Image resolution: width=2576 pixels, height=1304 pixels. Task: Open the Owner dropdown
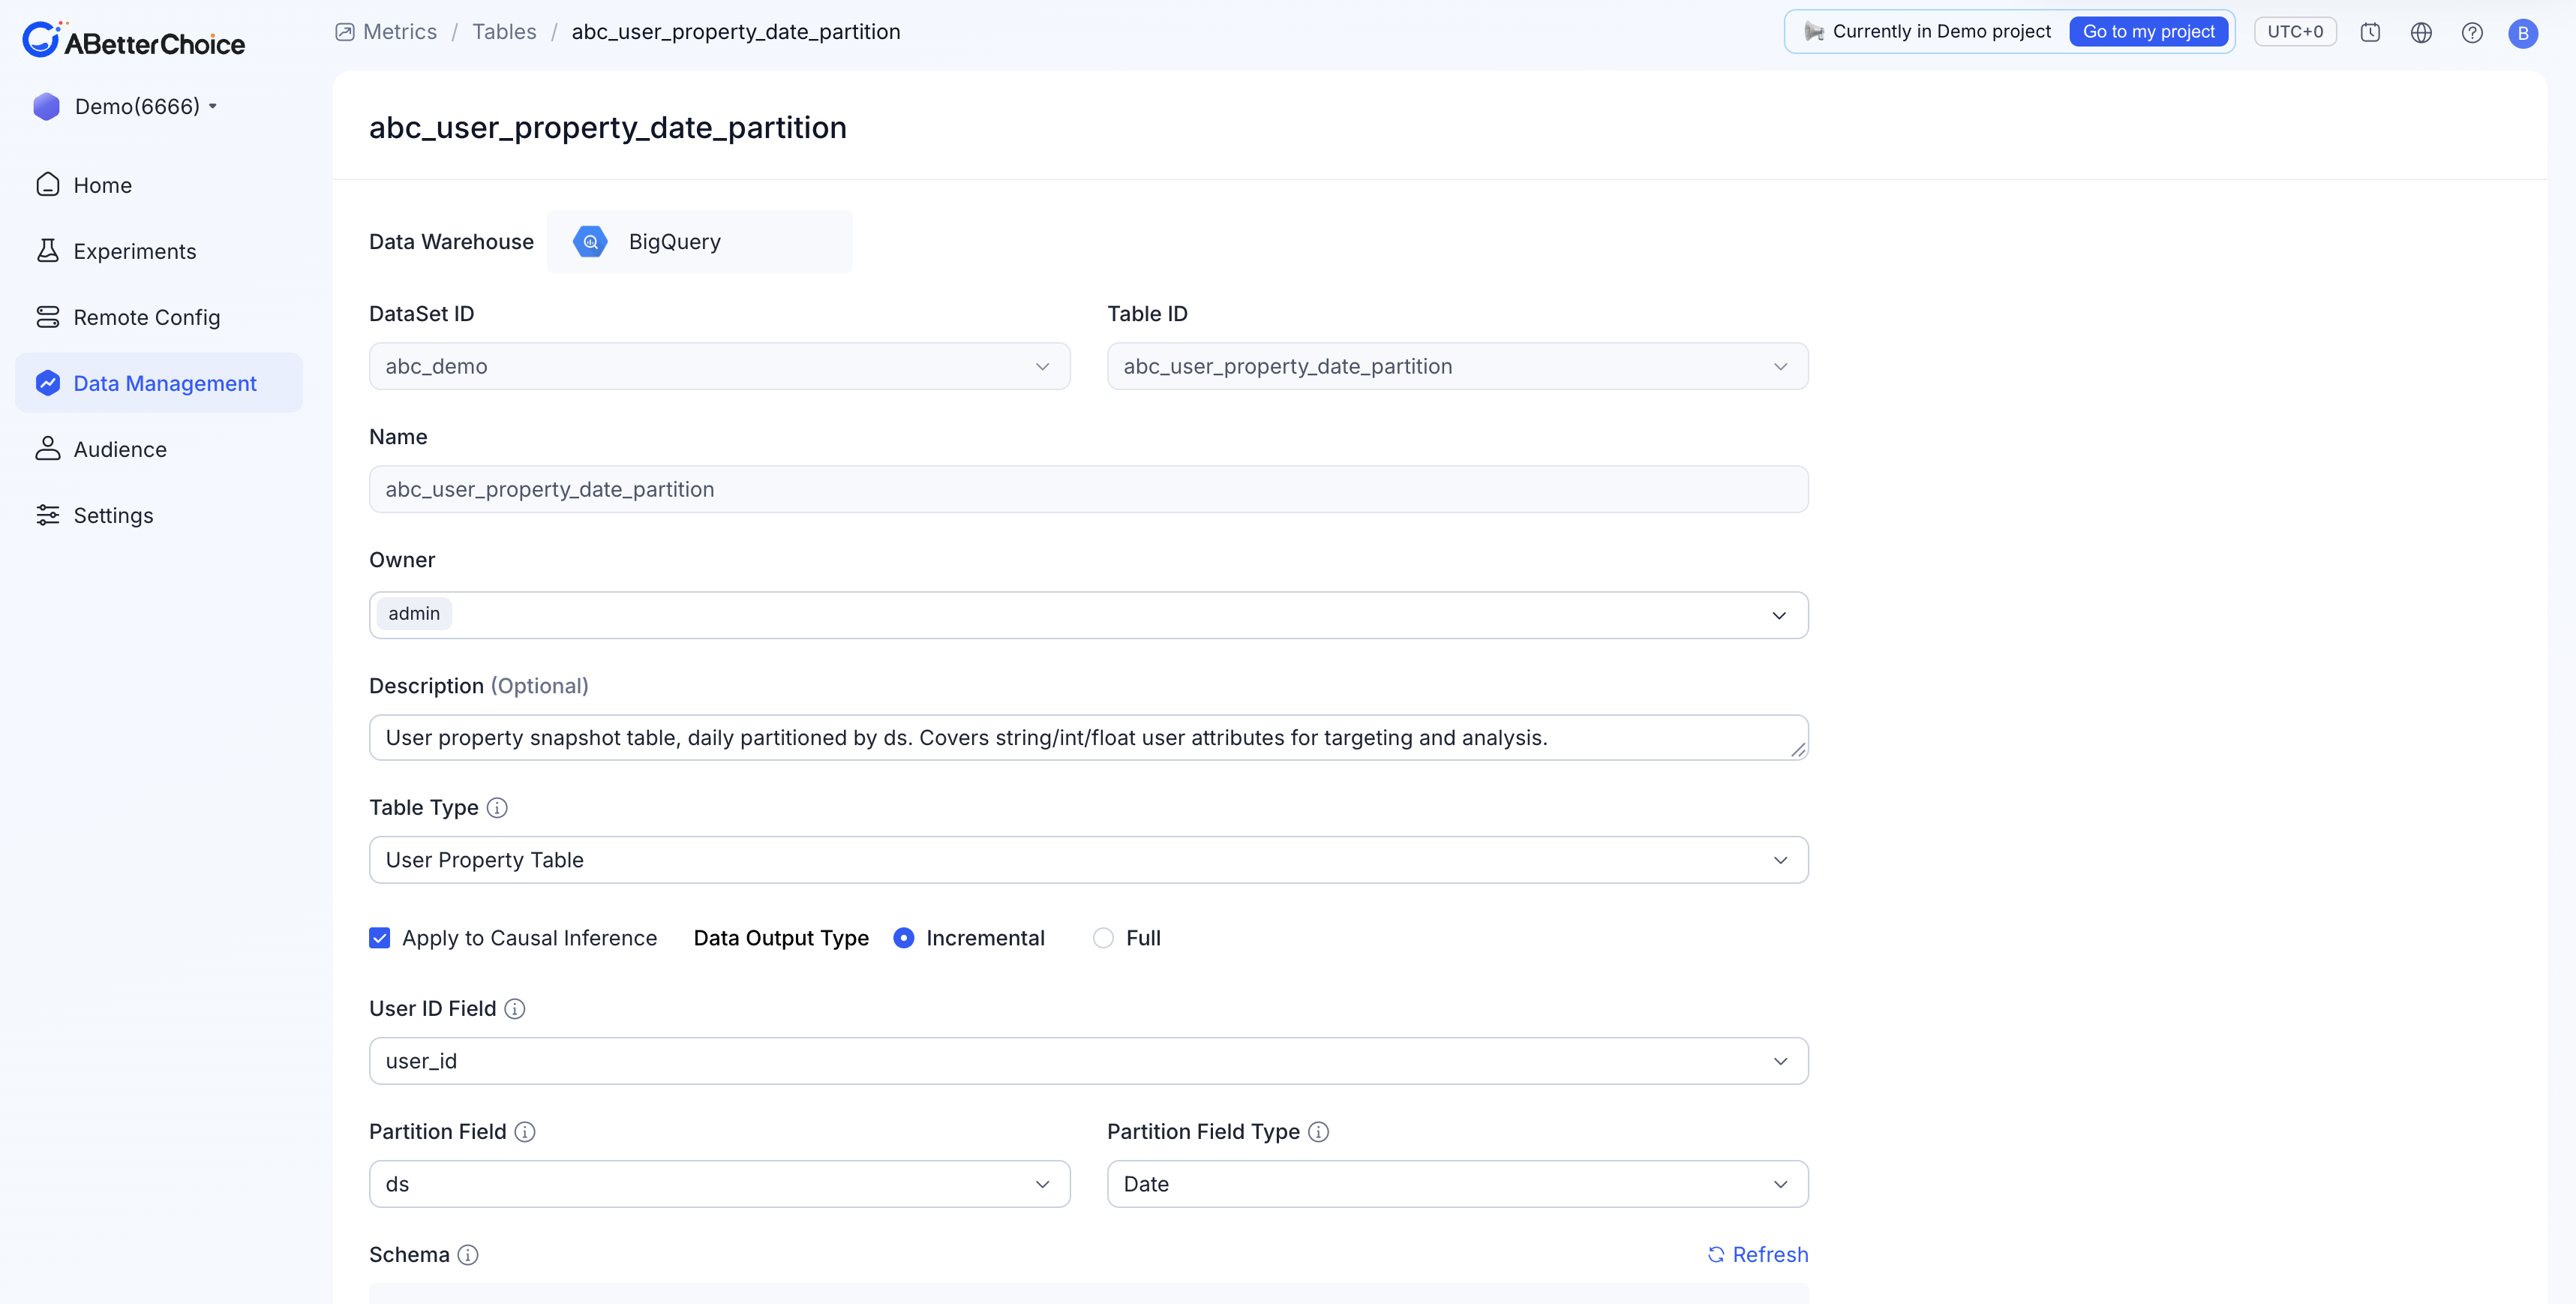tap(1088, 615)
